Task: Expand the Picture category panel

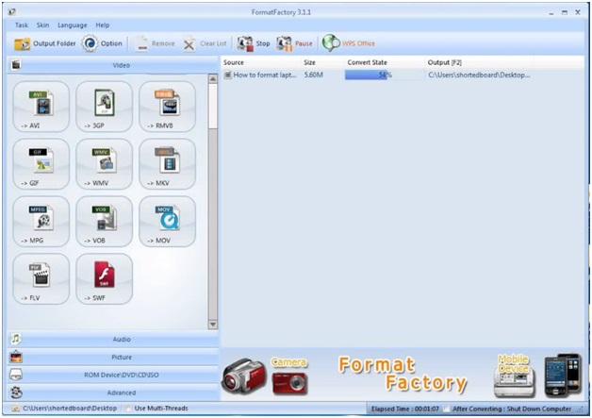Action: pos(113,358)
